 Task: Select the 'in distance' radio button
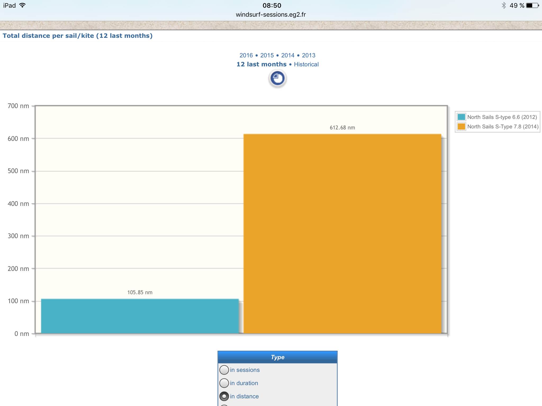224,396
